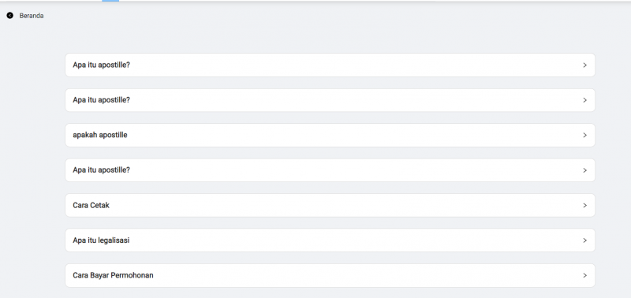631x298 pixels.
Task: Click the chevron icon on Cara Bayar Permohonan
Action: (x=584, y=275)
